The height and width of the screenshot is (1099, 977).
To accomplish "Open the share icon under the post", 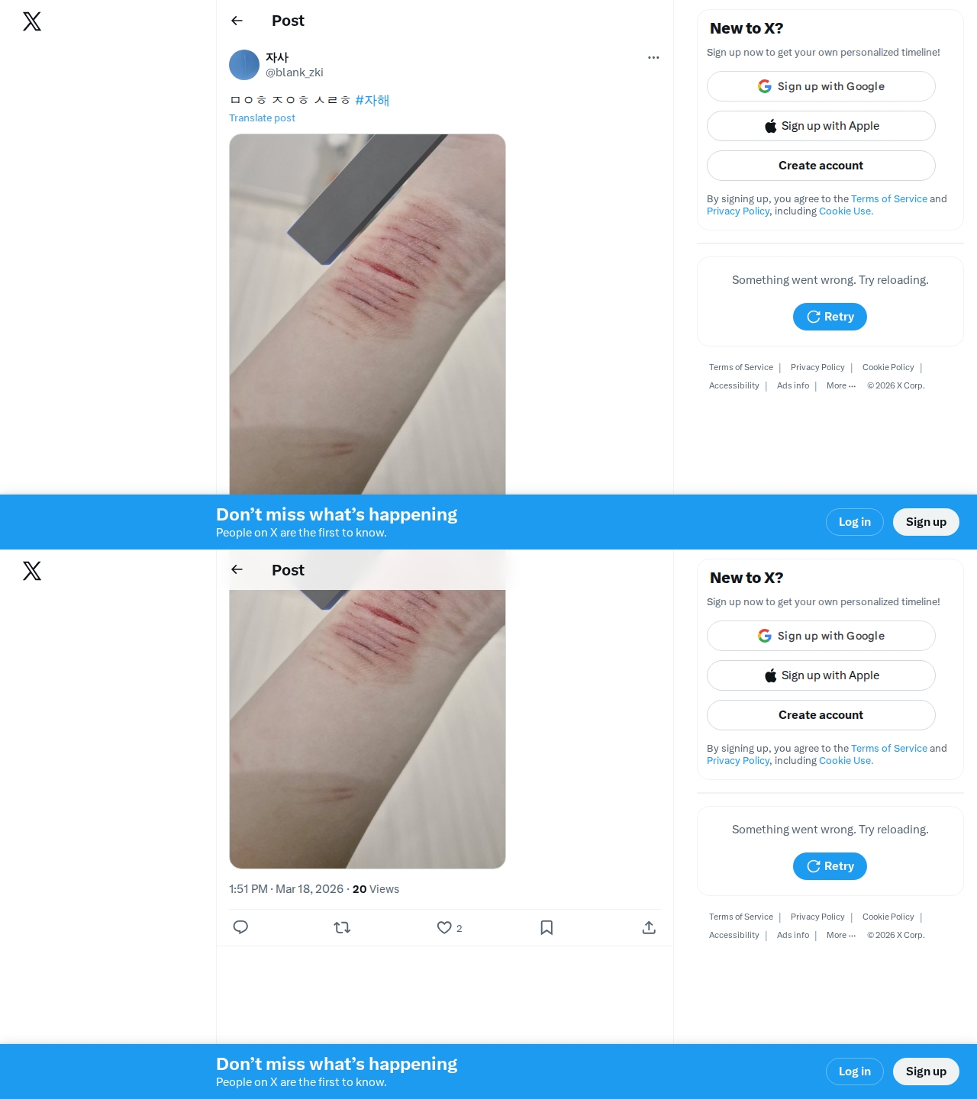I will pyautogui.click(x=649, y=927).
